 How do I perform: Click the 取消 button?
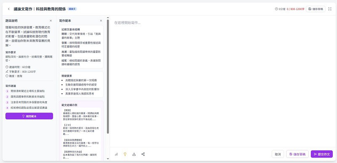click(x=278, y=154)
